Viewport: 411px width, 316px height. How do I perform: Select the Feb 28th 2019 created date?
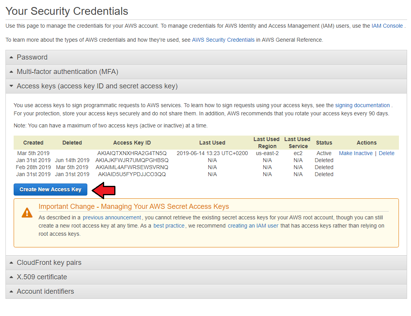(x=33, y=167)
